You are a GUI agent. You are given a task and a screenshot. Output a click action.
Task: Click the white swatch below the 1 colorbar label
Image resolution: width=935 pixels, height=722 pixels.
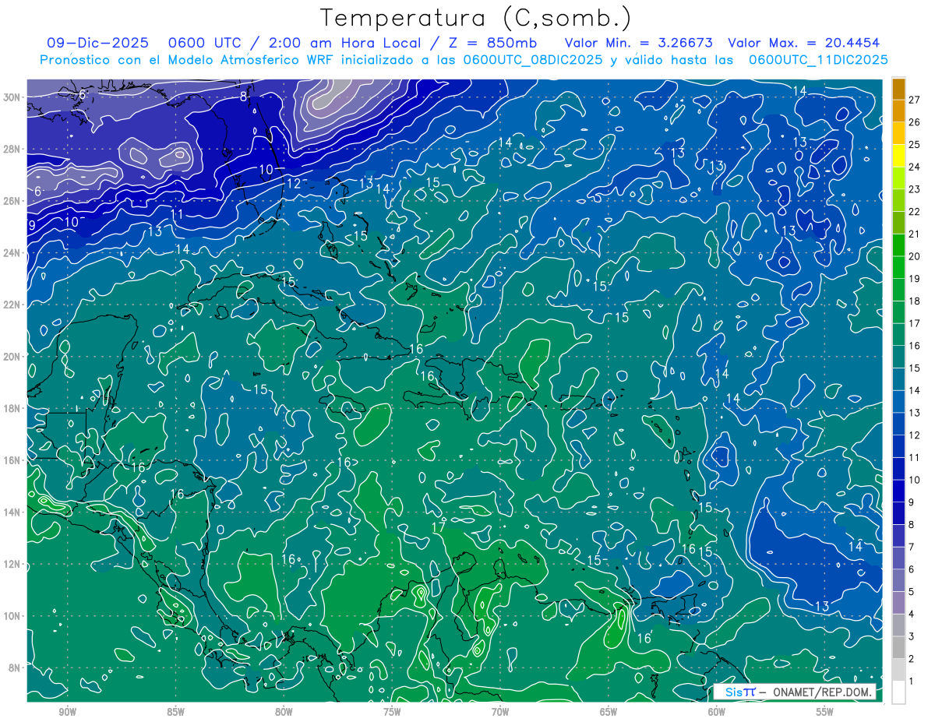(x=898, y=692)
